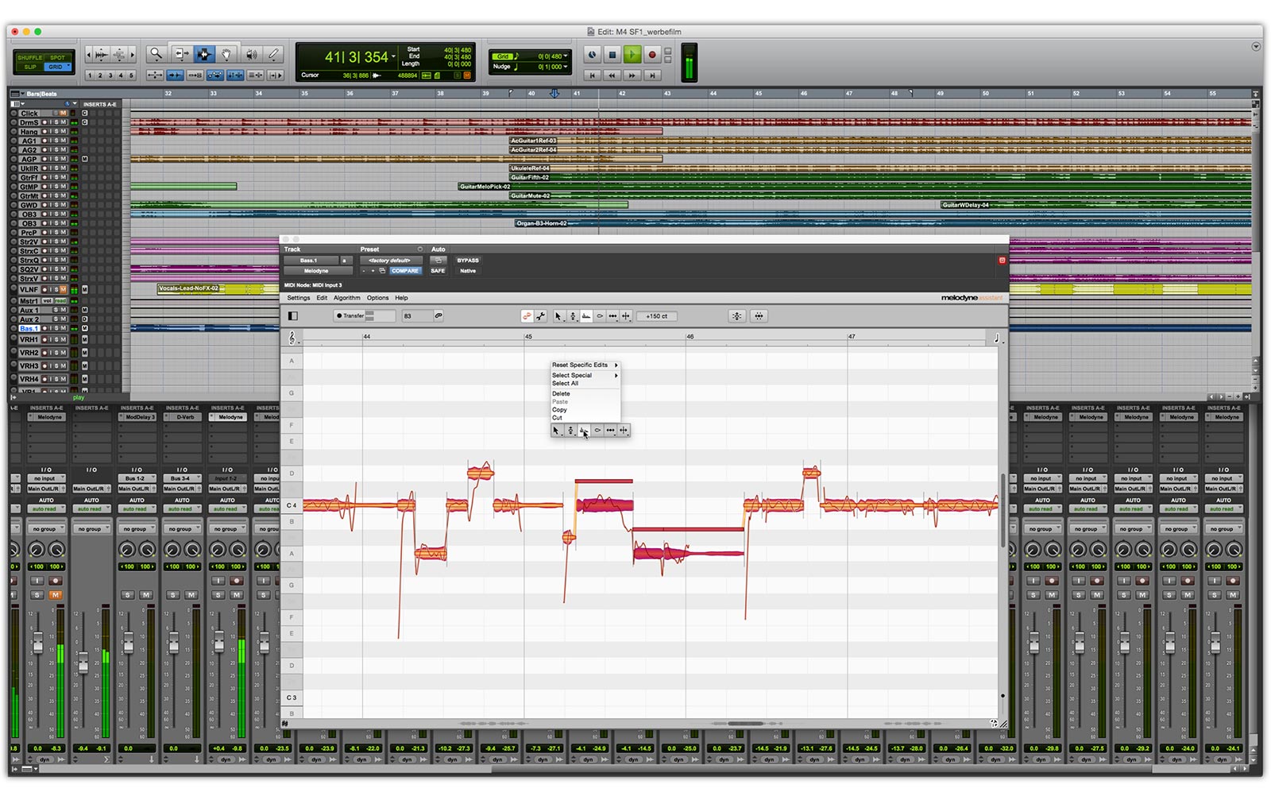1271x800 pixels.
Task: Click the green Play button
Action: tap(632, 55)
